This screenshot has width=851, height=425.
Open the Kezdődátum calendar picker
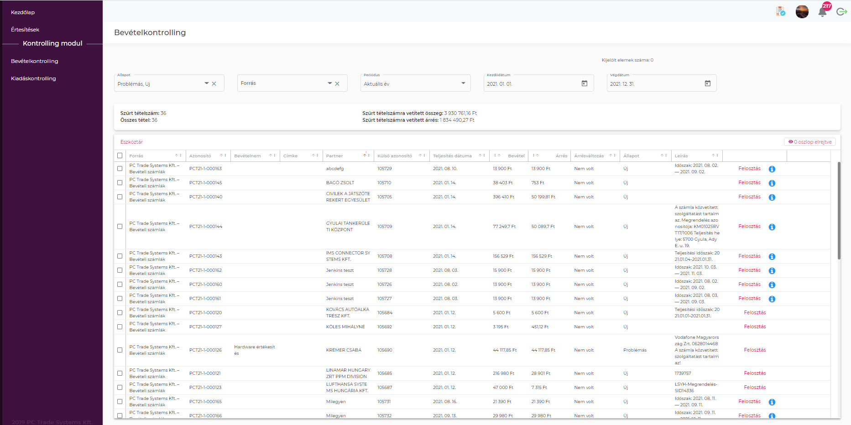[585, 83]
